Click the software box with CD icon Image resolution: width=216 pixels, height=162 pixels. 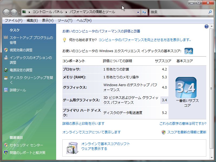coord(73,148)
